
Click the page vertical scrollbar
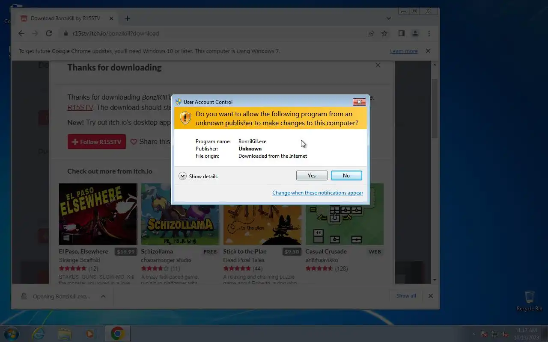435,109
